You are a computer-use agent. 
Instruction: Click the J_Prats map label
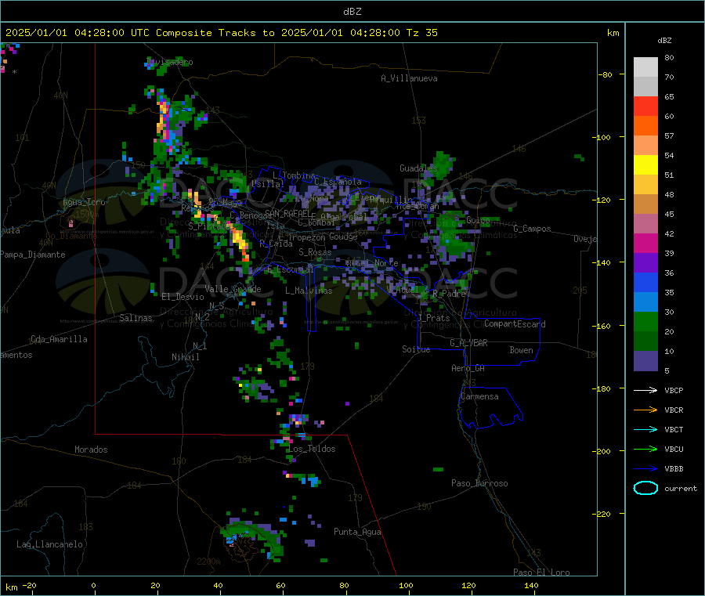pos(433,318)
